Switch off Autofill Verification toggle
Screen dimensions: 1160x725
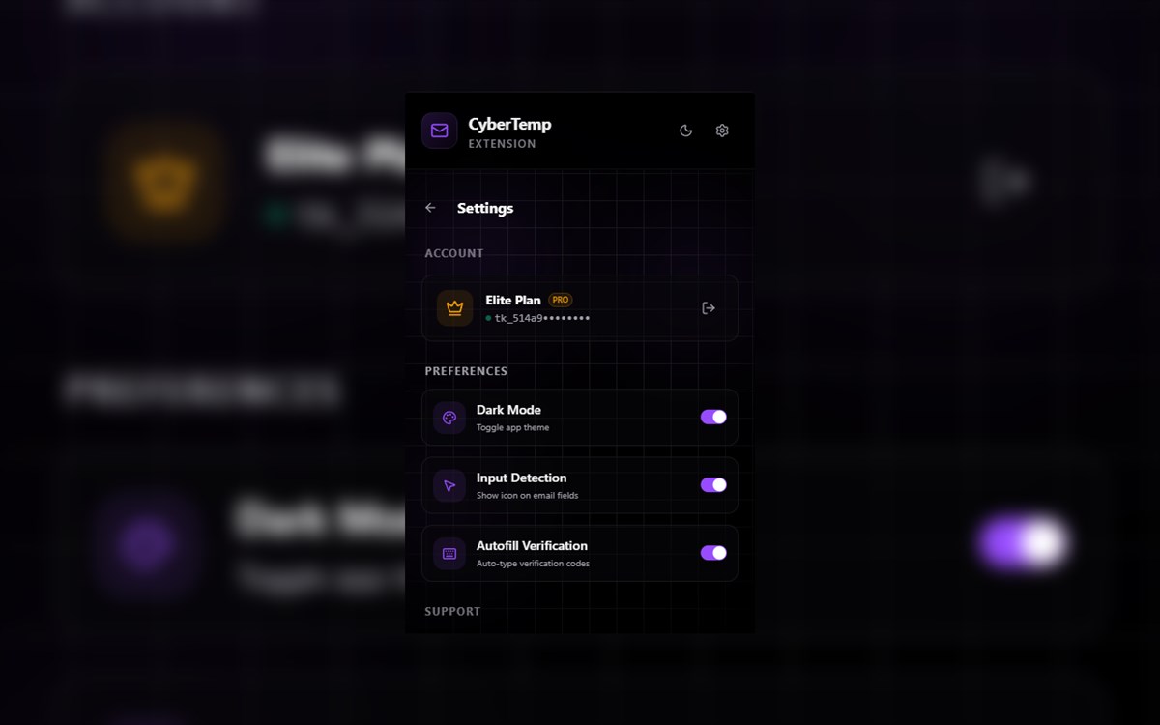(713, 552)
